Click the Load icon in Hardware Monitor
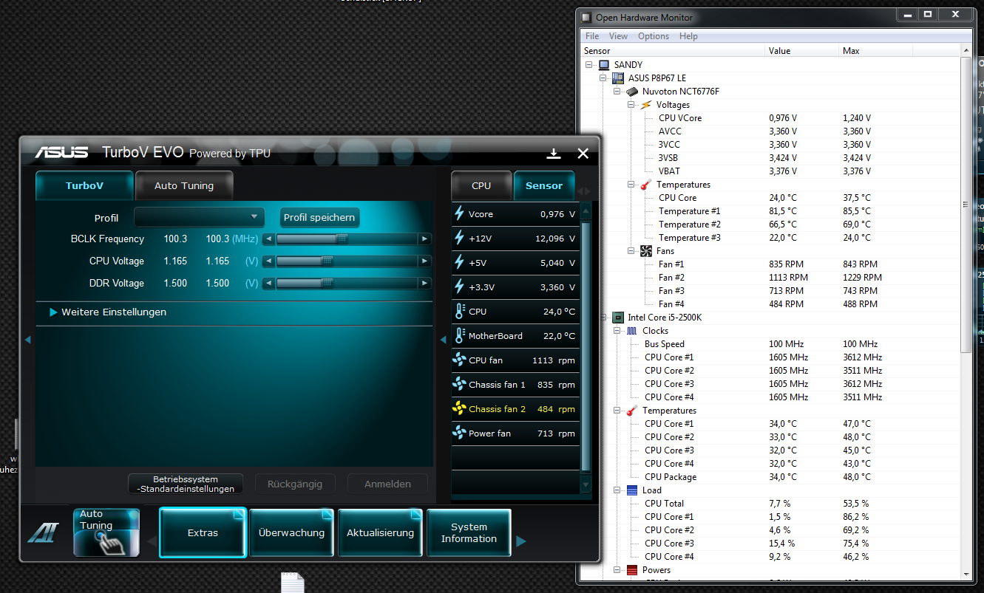The height and width of the screenshot is (593, 984). click(x=632, y=490)
